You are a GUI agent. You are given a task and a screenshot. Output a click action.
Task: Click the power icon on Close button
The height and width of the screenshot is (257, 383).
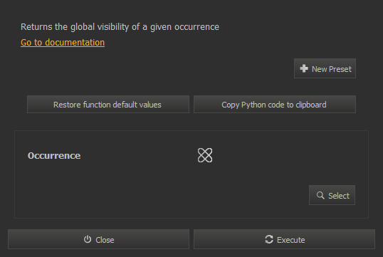[88, 239]
